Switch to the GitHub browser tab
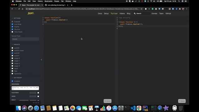The image size is (199, 112). click(x=57, y=5)
